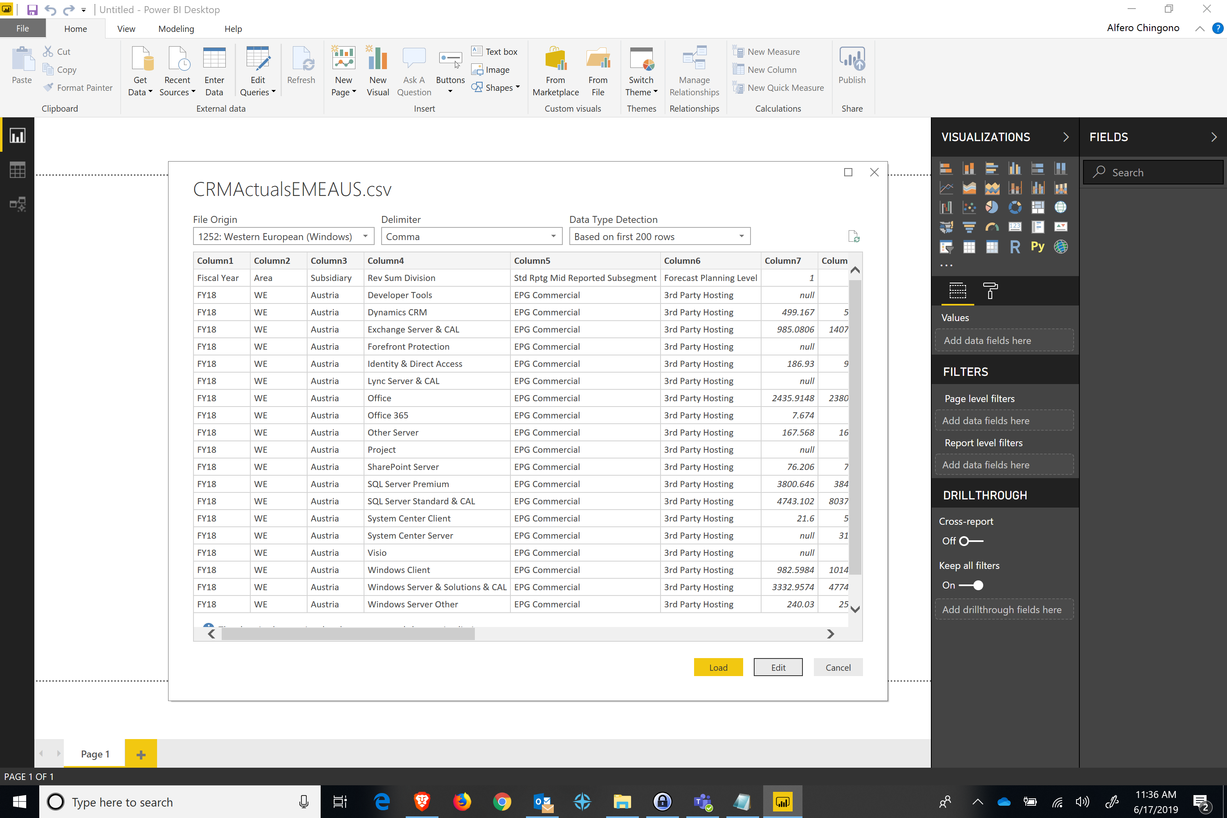Screen dimensions: 1227x818
Task: Click the Windows Start button
Action: 19,802
